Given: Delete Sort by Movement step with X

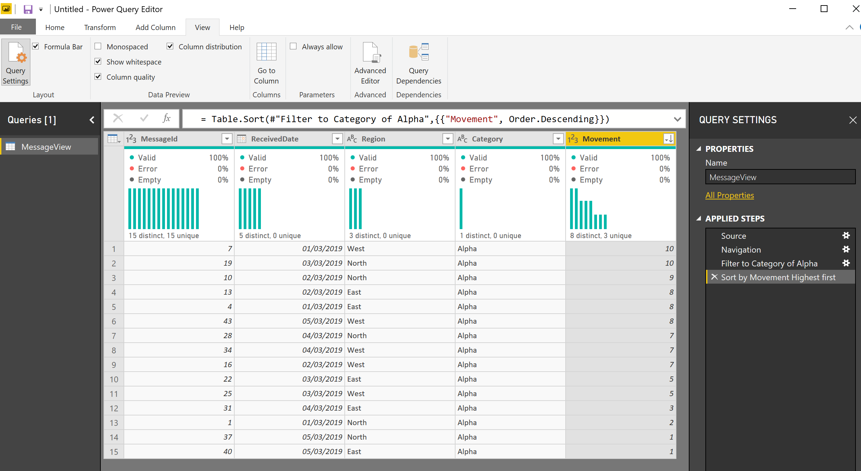Looking at the screenshot, I should [714, 277].
